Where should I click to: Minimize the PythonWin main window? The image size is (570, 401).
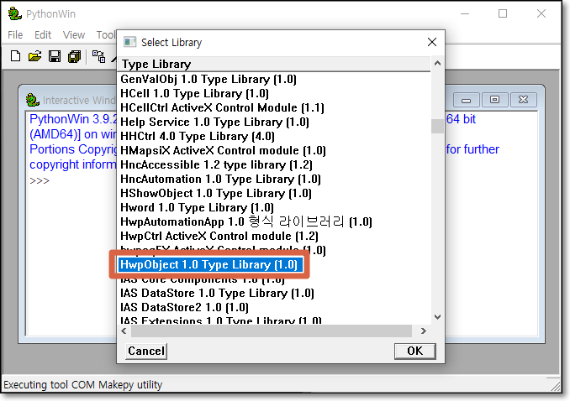pos(465,13)
